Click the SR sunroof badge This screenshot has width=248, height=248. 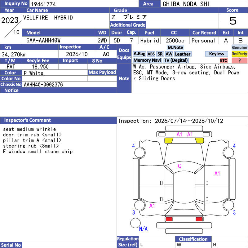[160, 54]
